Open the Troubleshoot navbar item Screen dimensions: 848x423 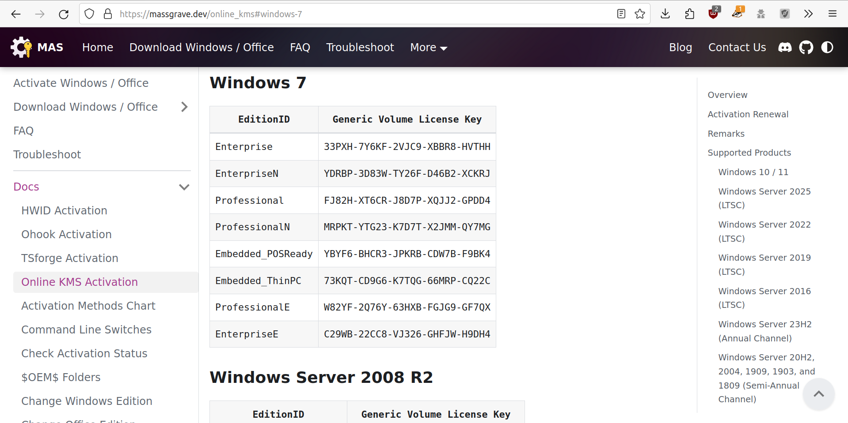[360, 48]
